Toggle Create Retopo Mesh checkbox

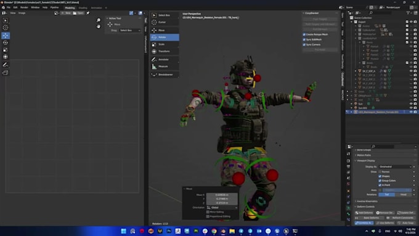[x=304, y=35]
